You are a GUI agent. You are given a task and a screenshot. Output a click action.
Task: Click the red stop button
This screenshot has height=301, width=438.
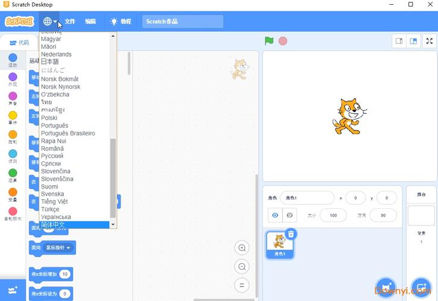283,41
